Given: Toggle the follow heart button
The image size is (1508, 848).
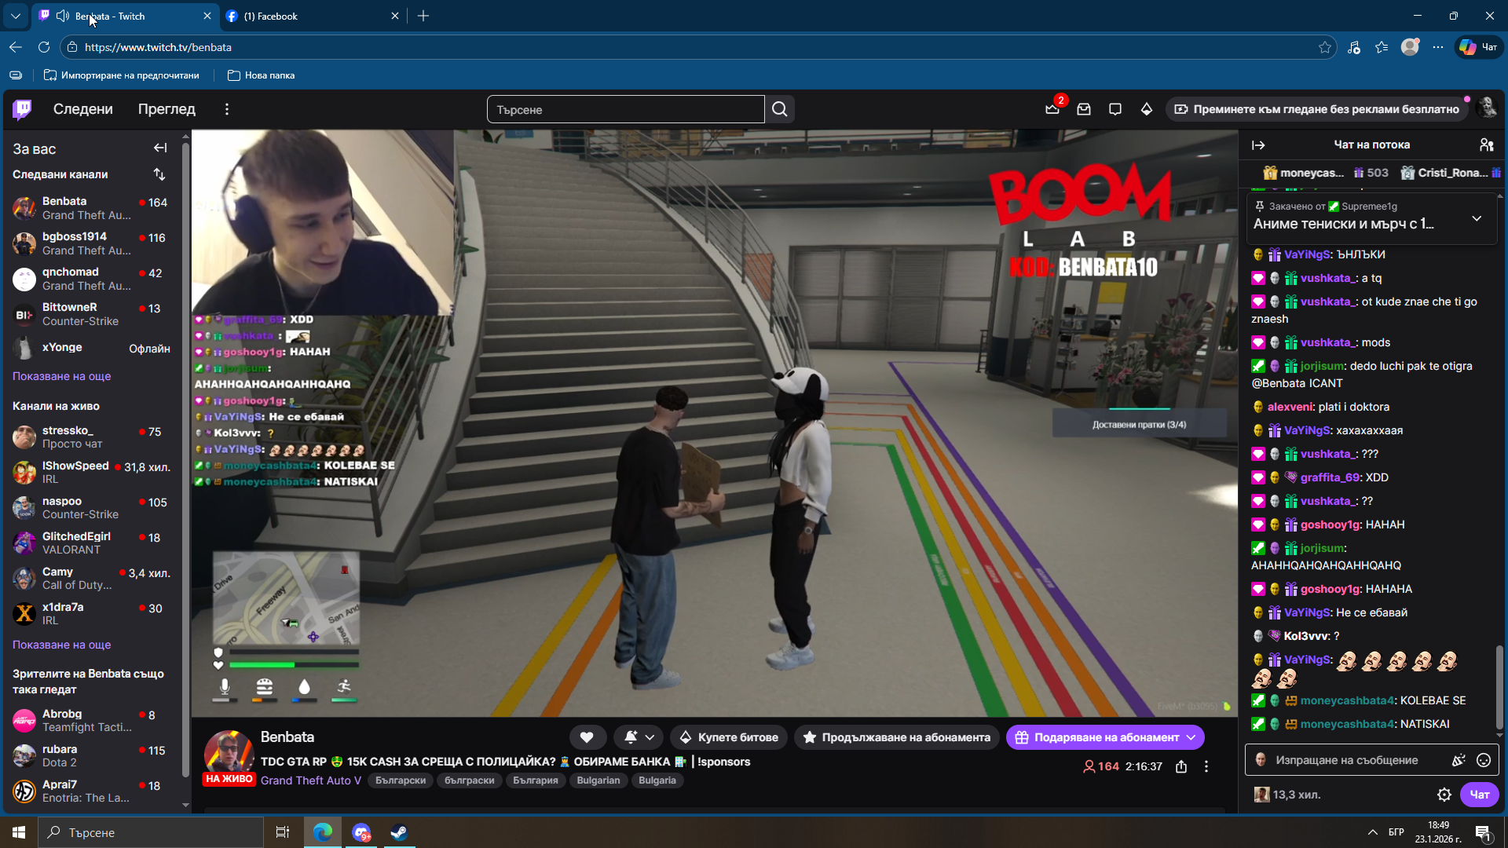Looking at the screenshot, I should point(587,737).
